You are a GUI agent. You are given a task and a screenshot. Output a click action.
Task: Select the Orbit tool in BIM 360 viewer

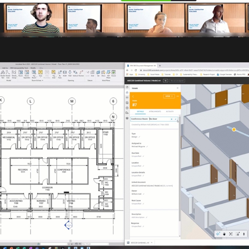218,234
